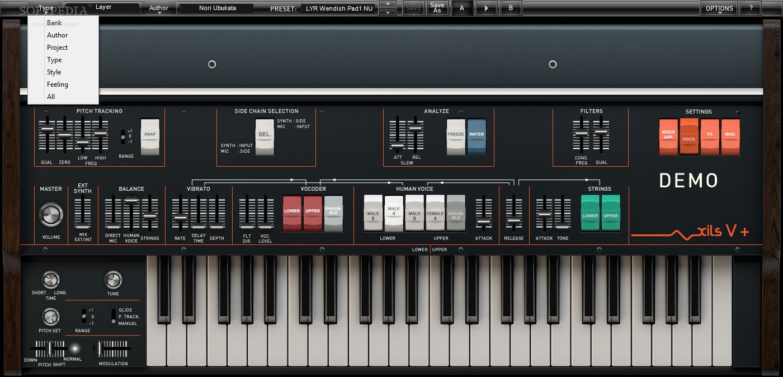Click the Master VOLUME knob
The image size is (783, 377).
[x=51, y=215]
